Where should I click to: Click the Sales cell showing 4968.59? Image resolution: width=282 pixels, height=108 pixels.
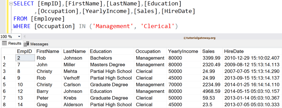212,91
